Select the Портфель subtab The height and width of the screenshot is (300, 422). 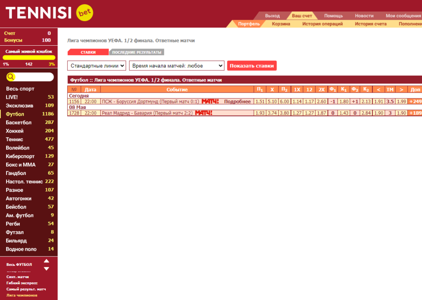249,23
